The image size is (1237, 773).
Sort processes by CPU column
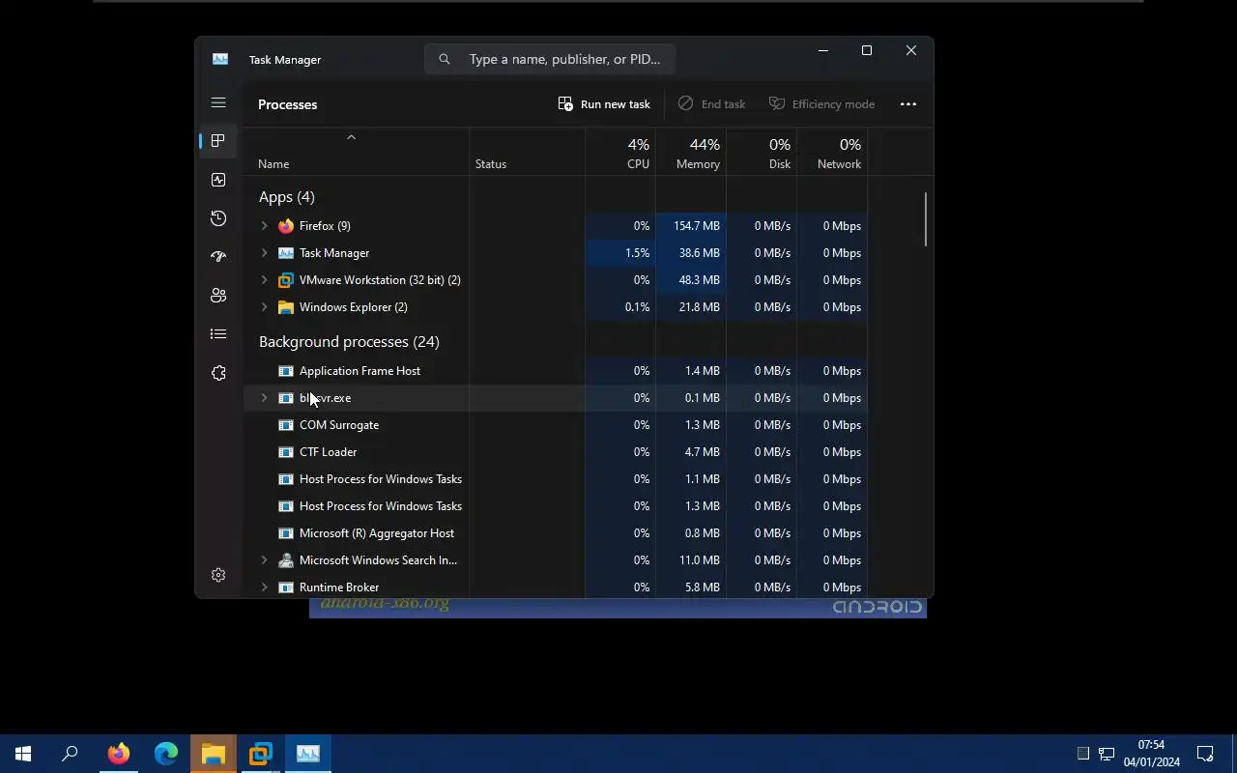coord(620,152)
